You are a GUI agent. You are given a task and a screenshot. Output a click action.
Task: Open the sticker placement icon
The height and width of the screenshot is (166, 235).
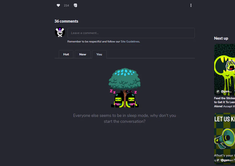(x=75, y=5)
